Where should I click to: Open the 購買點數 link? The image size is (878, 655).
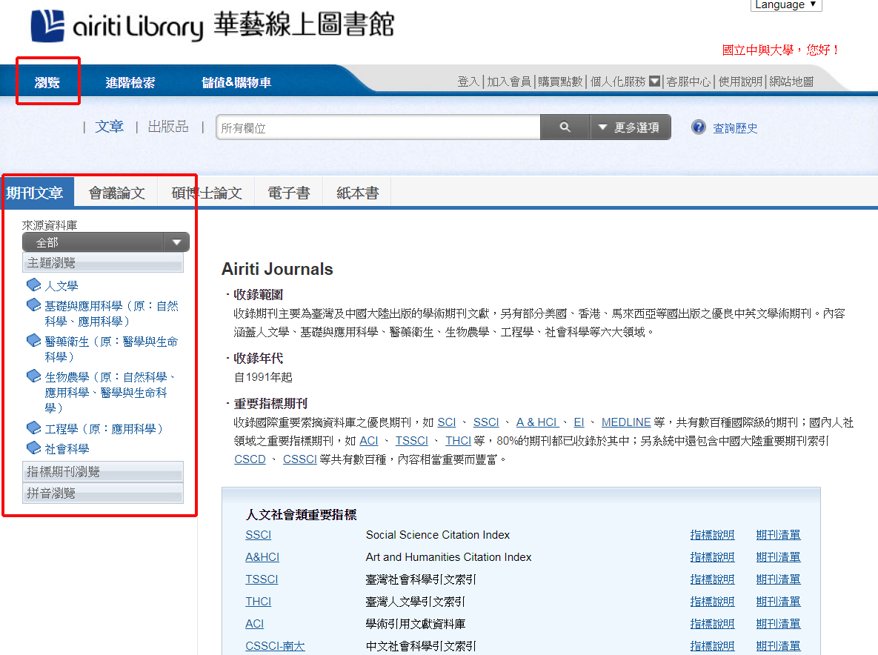point(560,82)
